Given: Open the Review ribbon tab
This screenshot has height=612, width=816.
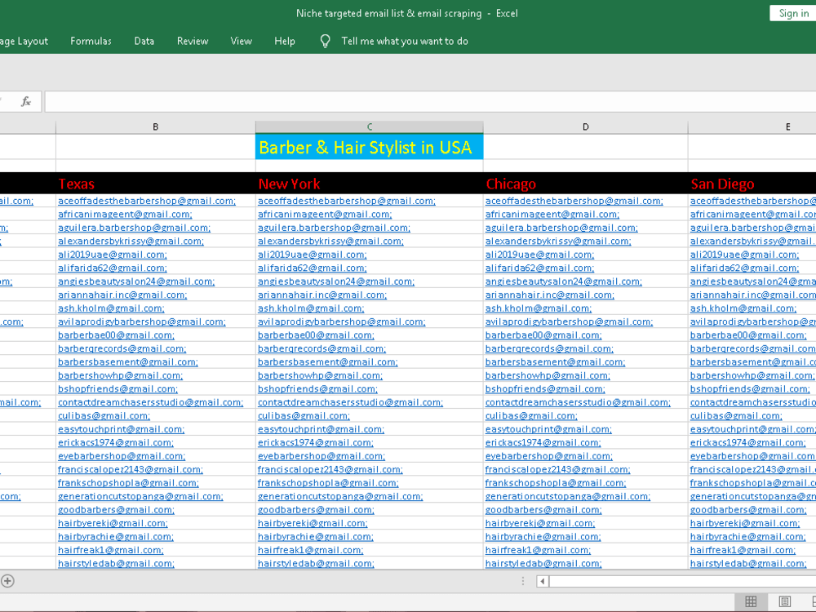Looking at the screenshot, I should coord(192,41).
